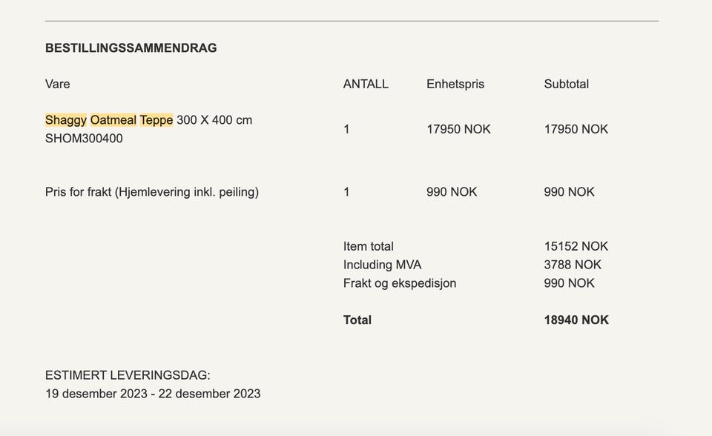Click the Frakt og ekspedisjon label

pyautogui.click(x=400, y=283)
